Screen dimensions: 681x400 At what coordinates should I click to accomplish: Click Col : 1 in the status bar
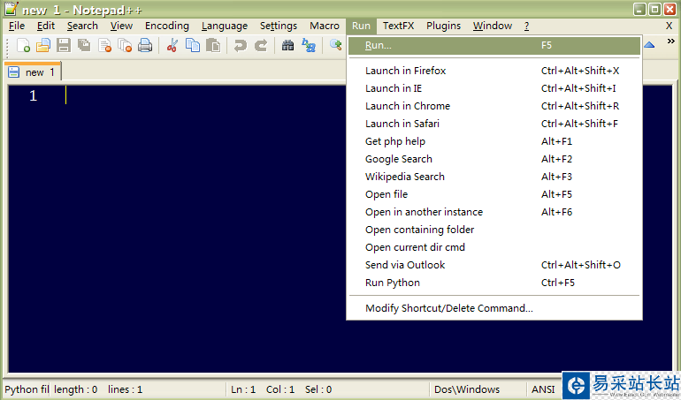coord(280,389)
